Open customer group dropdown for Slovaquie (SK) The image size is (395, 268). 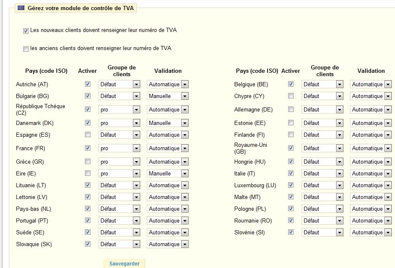point(119,244)
